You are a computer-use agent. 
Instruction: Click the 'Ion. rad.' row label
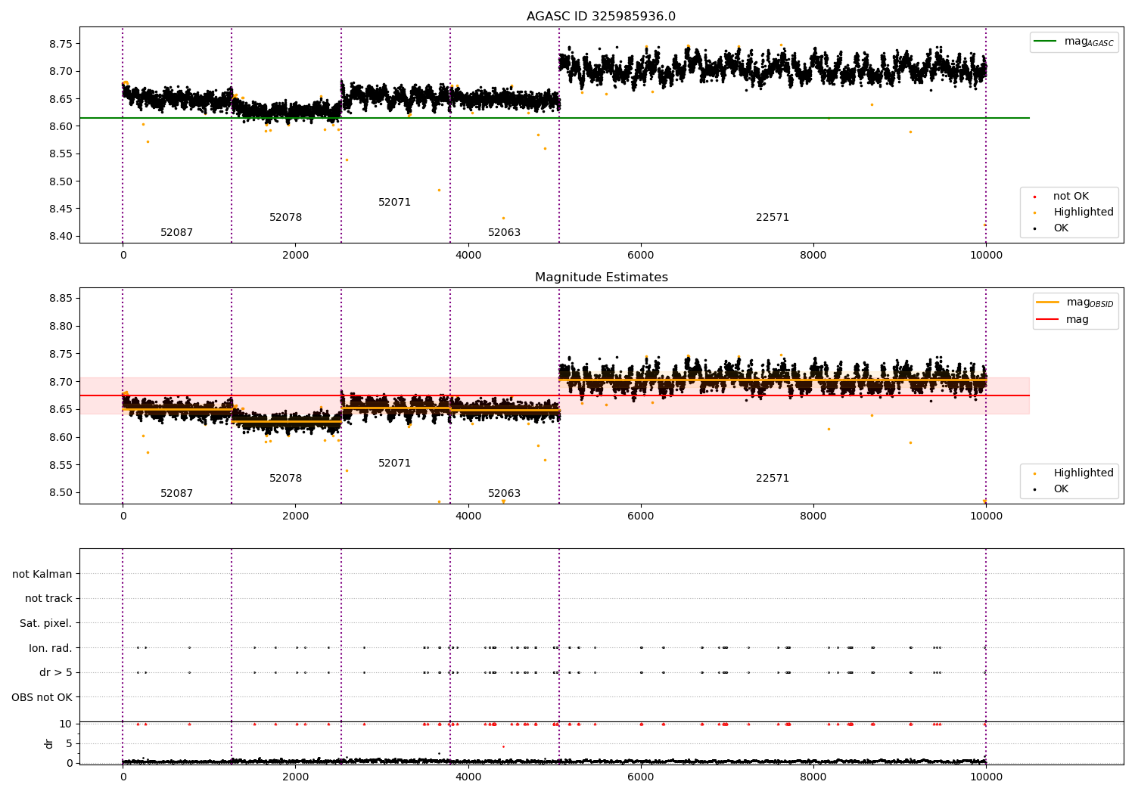pos(51,648)
